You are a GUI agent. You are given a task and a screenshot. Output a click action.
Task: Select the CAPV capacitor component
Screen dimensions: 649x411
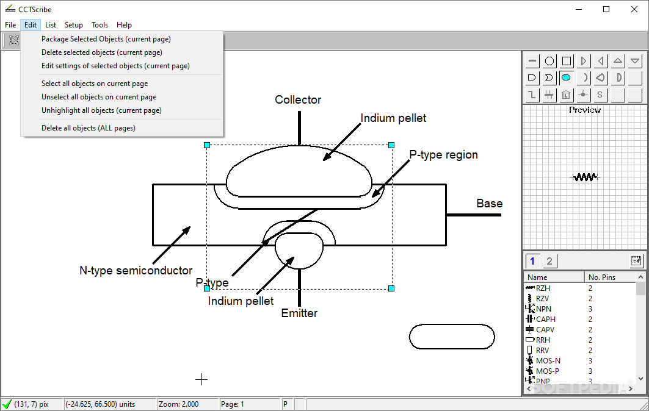pyautogui.click(x=580, y=329)
